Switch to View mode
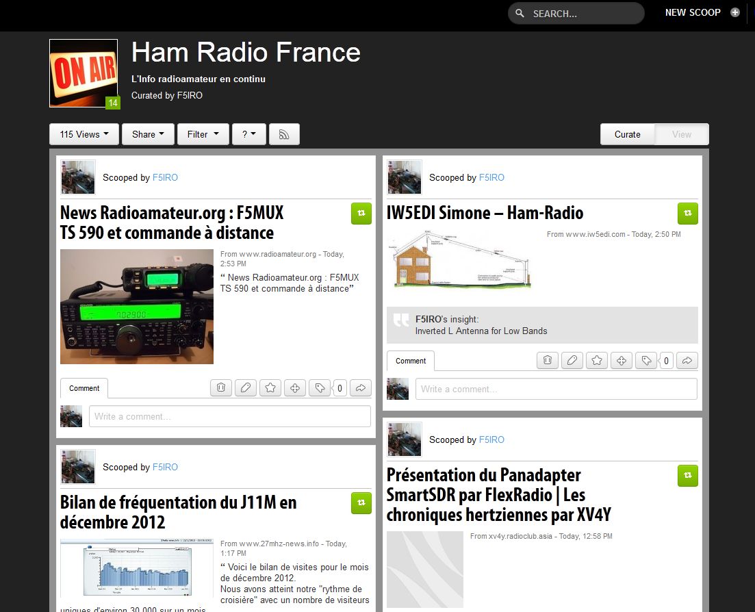Screen dimensions: 755x612 [681, 134]
